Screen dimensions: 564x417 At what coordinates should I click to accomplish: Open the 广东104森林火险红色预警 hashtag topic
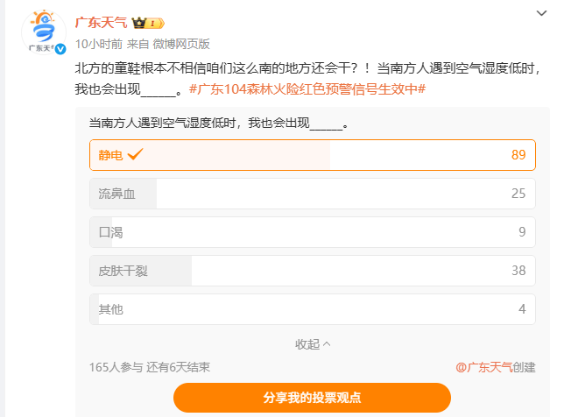[x=307, y=89]
